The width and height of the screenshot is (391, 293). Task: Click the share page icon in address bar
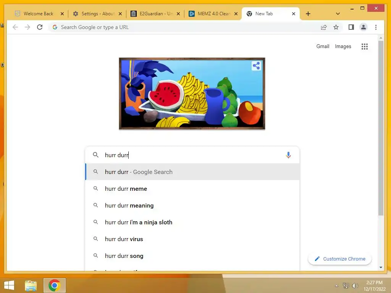click(x=324, y=27)
